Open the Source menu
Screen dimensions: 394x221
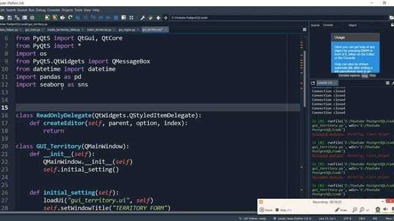pyautogui.click(x=22, y=10)
